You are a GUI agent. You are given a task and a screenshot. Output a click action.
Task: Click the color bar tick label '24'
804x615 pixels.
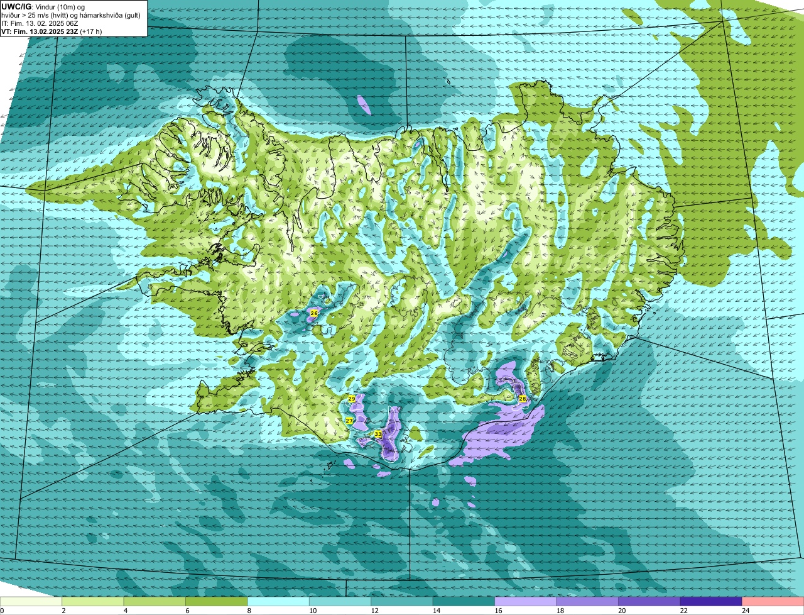(x=745, y=611)
